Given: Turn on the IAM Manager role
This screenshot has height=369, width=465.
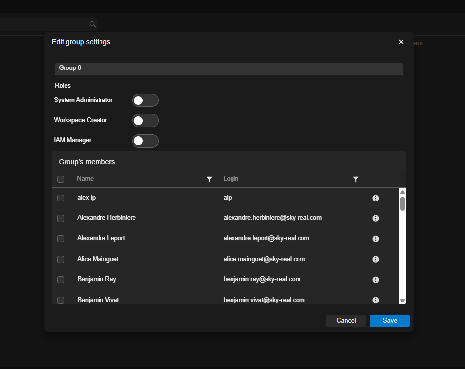Looking at the screenshot, I should (x=145, y=141).
